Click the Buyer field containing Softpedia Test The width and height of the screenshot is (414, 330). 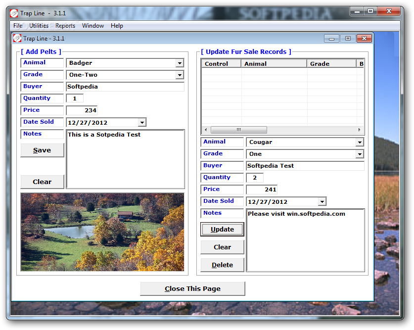click(x=305, y=166)
